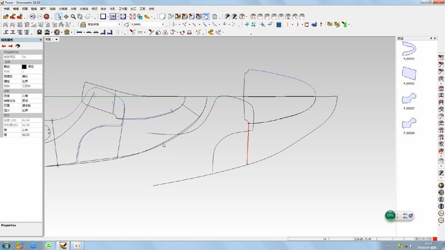Select the arrow pointer tool
Image resolution: width=445 pixels, height=250 pixels.
59,17
